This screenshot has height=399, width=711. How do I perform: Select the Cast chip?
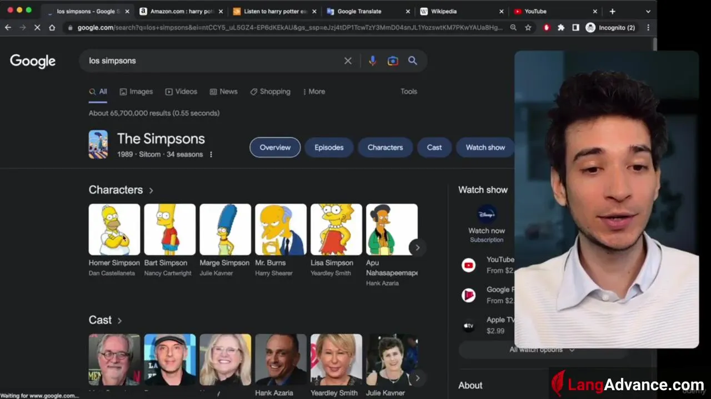[434, 147]
